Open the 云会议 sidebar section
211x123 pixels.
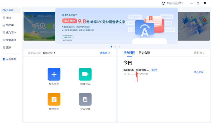(x=11, y=10)
